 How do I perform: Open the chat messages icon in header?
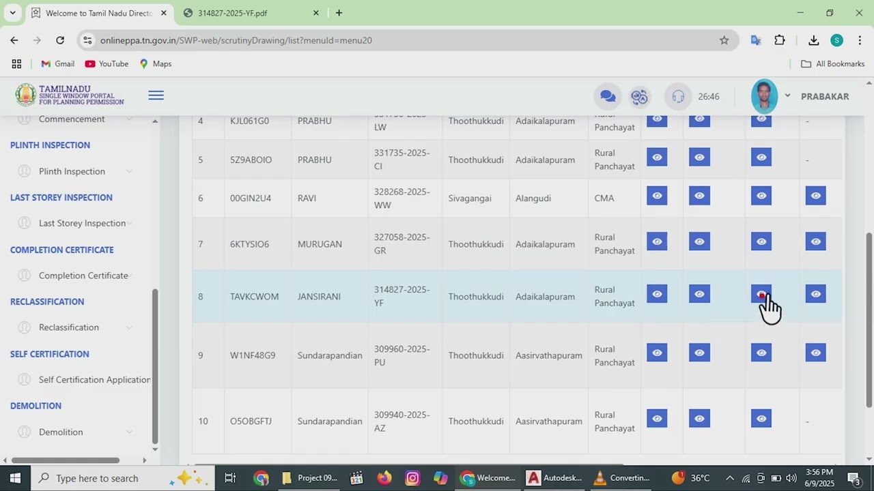coord(608,97)
